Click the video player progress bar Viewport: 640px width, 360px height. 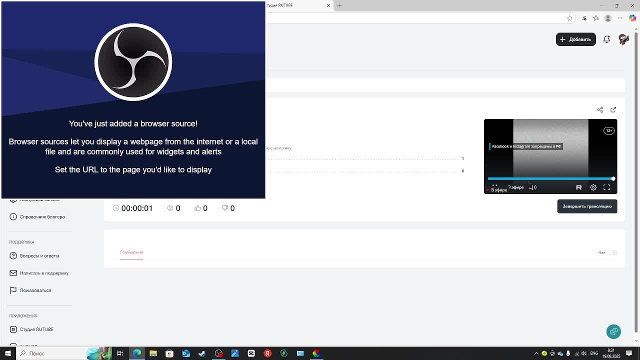[550, 178]
